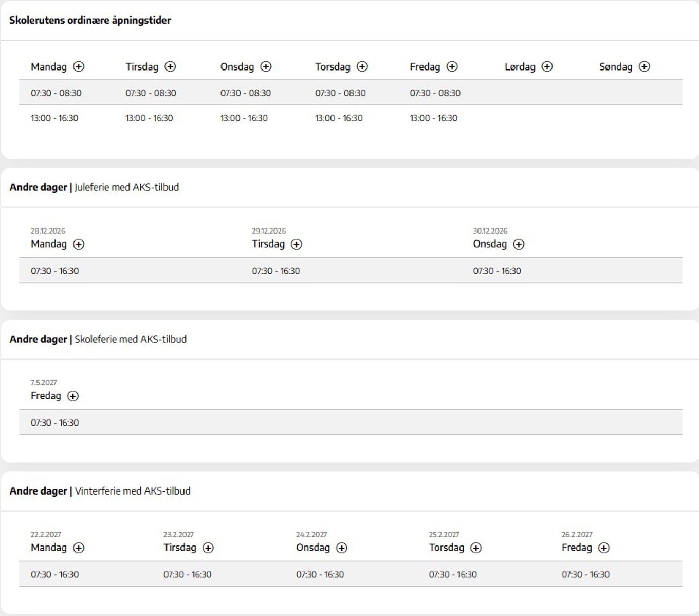Image resolution: width=699 pixels, height=616 pixels.
Task: Add time on Mandag 28.12.2026
Action: (79, 244)
